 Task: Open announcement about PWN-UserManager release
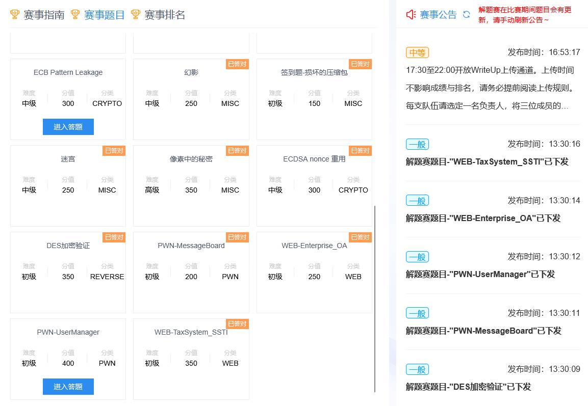tap(480, 274)
